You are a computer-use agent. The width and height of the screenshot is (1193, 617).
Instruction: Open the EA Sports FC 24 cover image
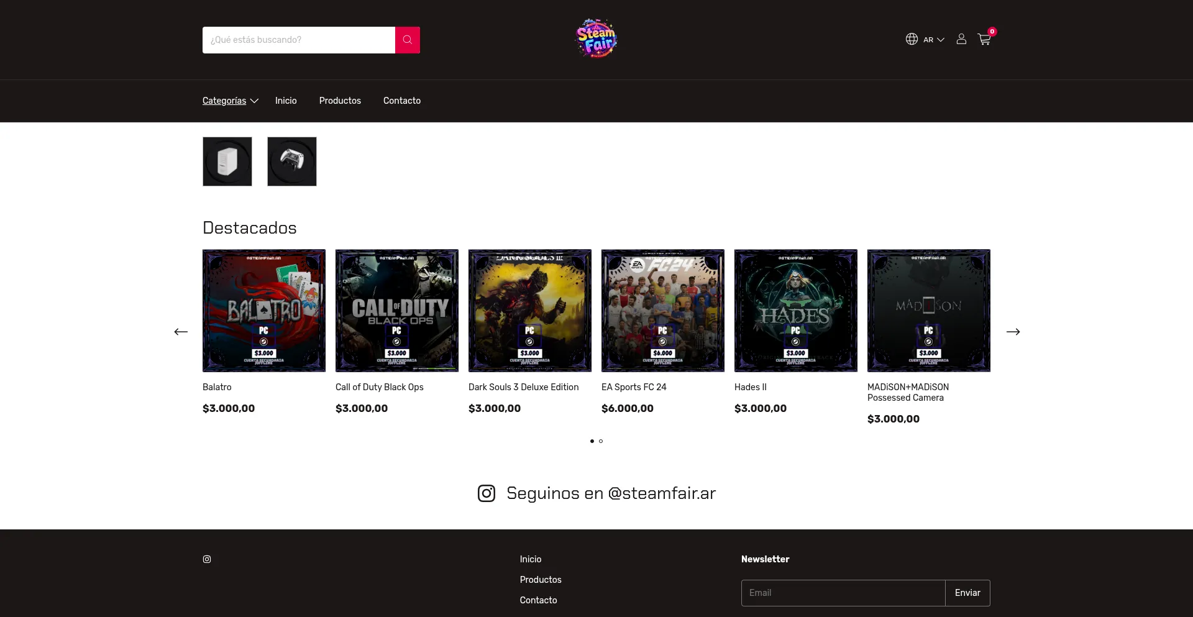click(x=663, y=311)
